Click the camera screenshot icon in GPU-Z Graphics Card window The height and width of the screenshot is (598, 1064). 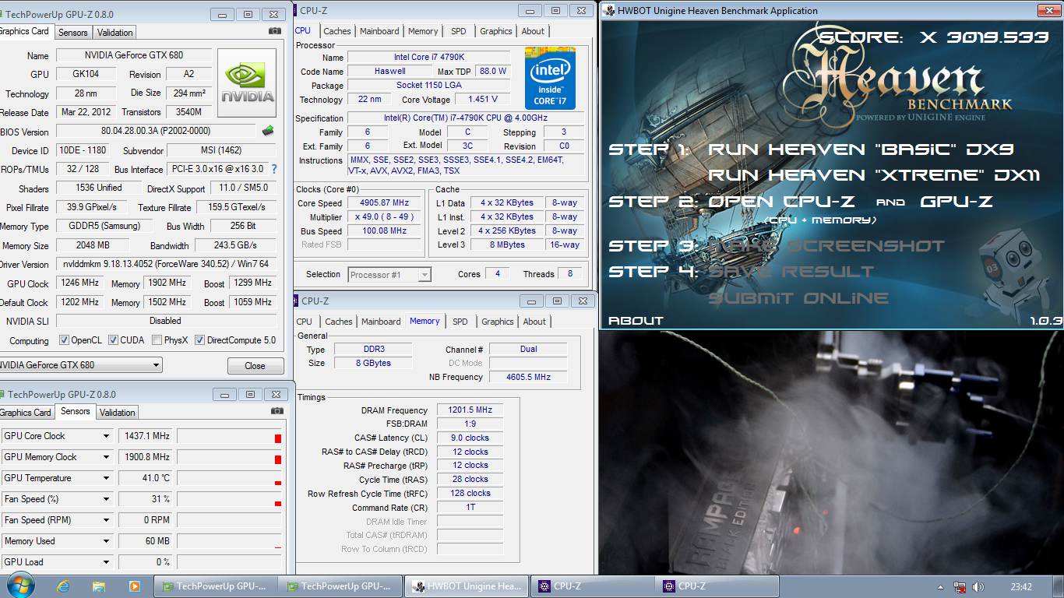275,31
